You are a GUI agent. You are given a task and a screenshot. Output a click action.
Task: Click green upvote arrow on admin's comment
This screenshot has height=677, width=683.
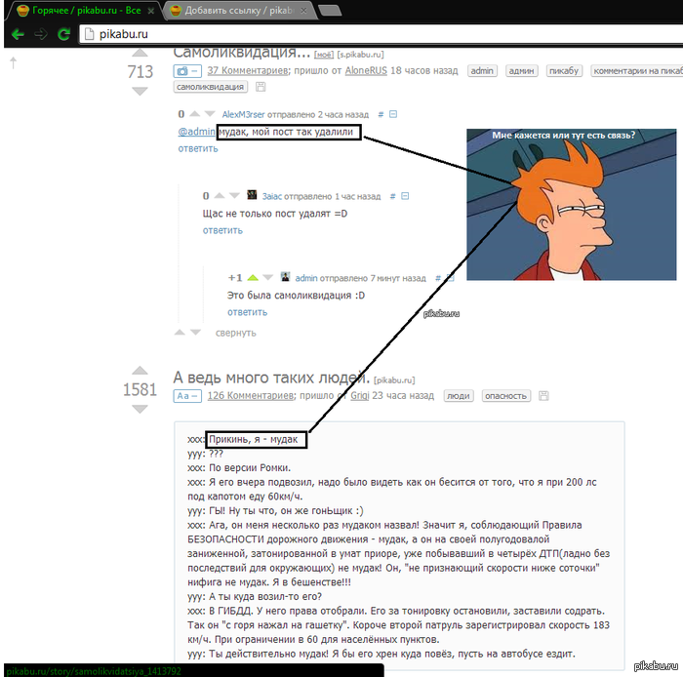click(253, 277)
